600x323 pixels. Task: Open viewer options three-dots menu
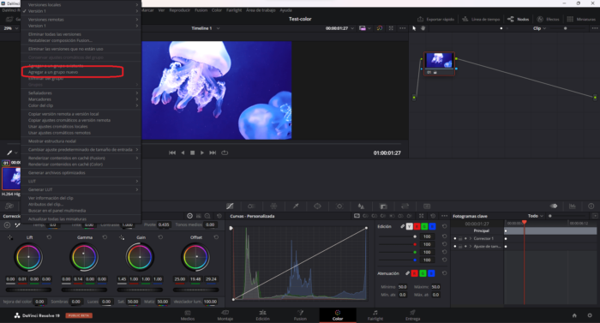pyautogui.click(x=403, y=28)
